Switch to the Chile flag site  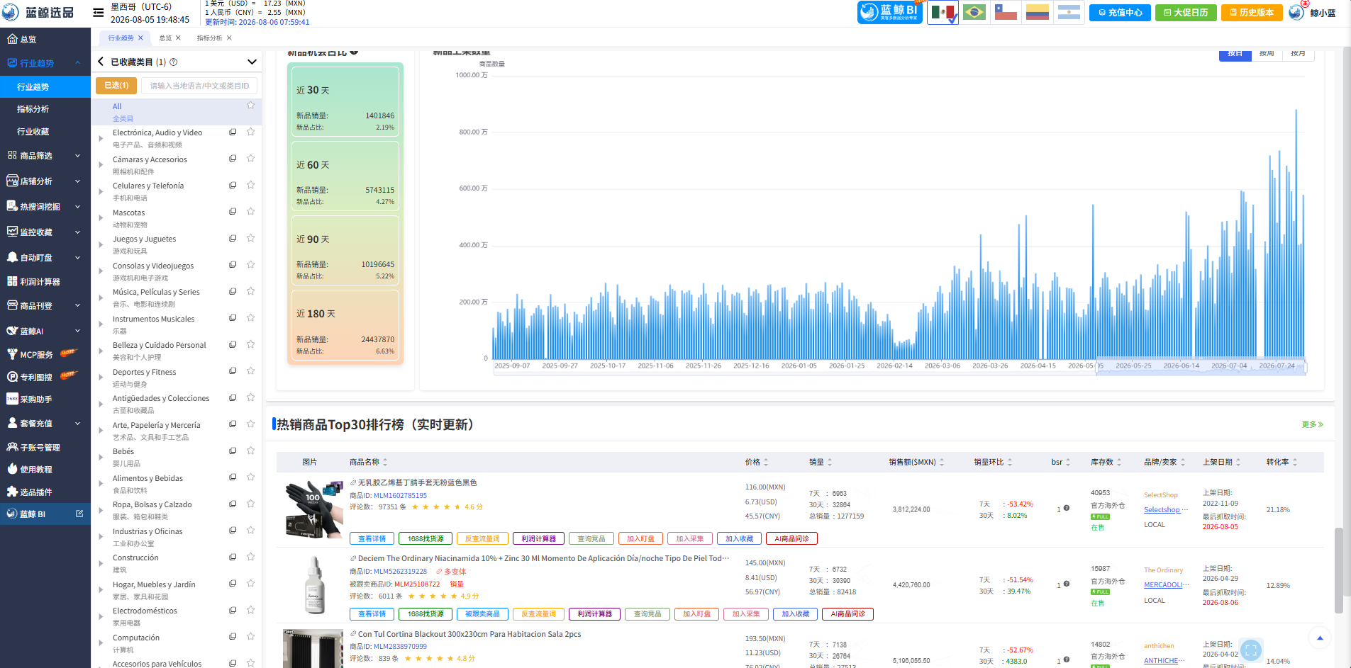[1006, 12]
